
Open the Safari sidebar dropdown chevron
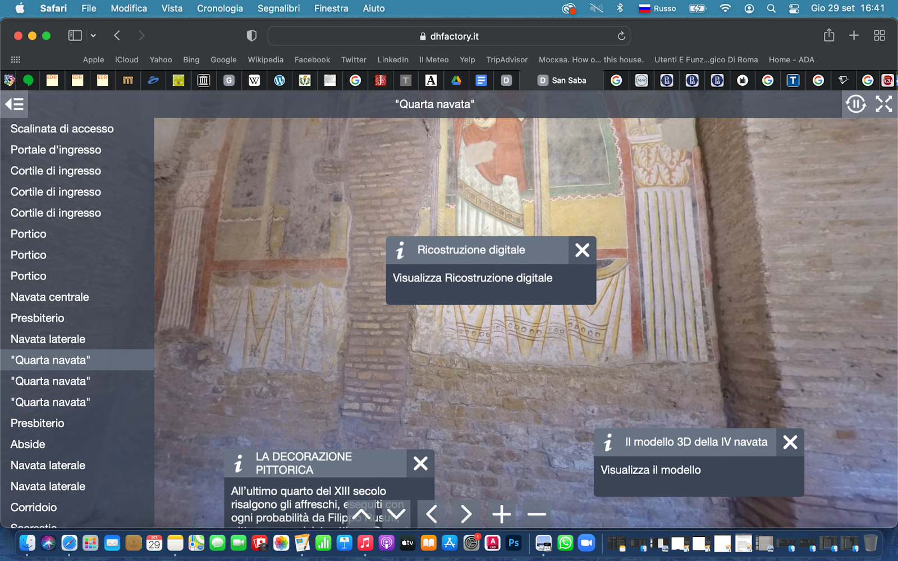[93, 36]
